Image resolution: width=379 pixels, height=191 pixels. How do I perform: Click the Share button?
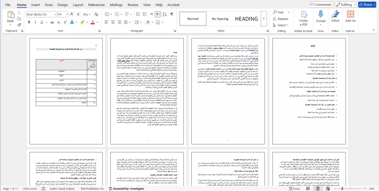[367, 5]
